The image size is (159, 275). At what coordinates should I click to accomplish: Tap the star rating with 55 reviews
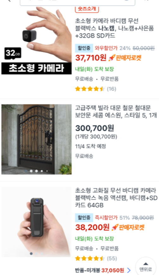point(96,258)
